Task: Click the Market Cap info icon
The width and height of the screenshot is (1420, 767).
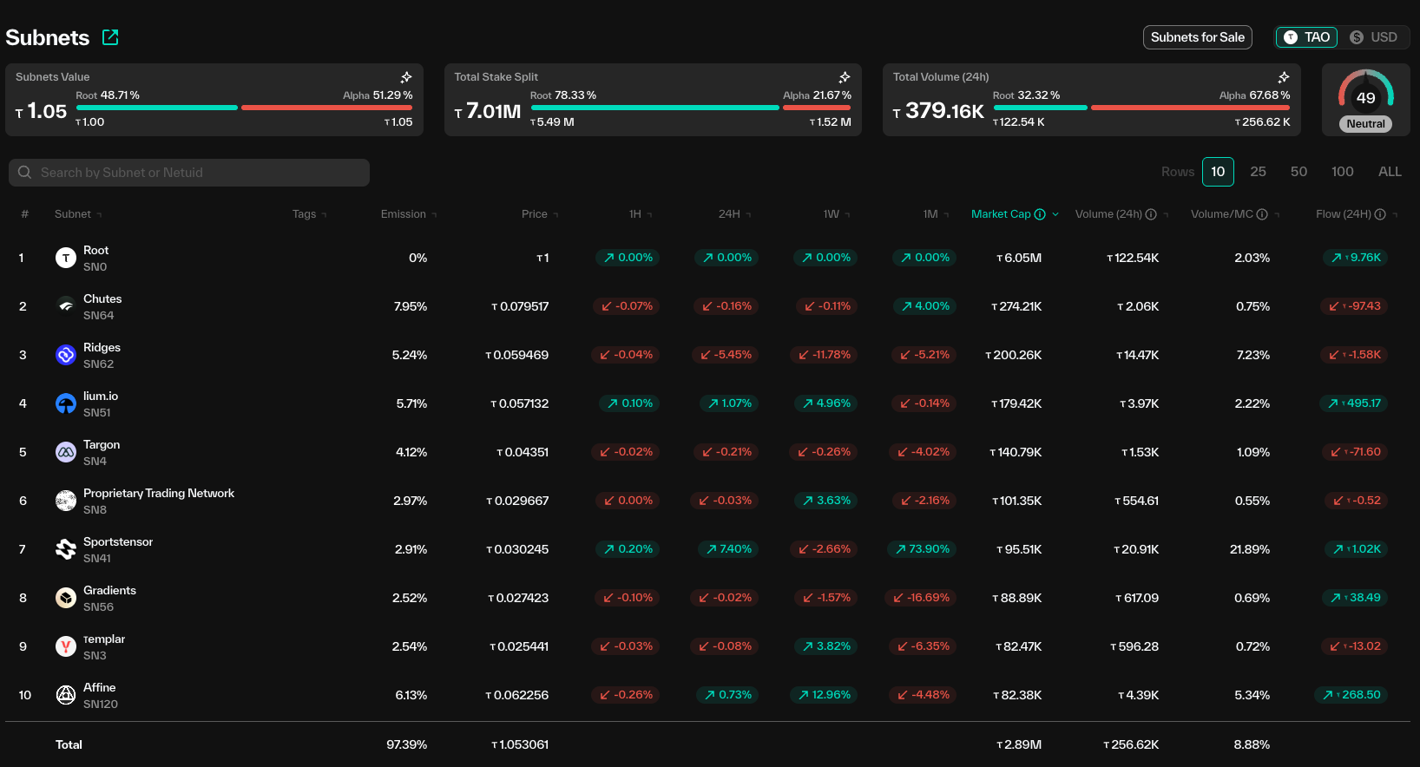Action: [x=1040, y=214]
